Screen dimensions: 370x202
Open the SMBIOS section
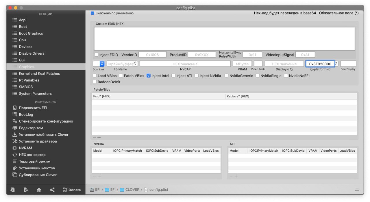pos(26,87)
